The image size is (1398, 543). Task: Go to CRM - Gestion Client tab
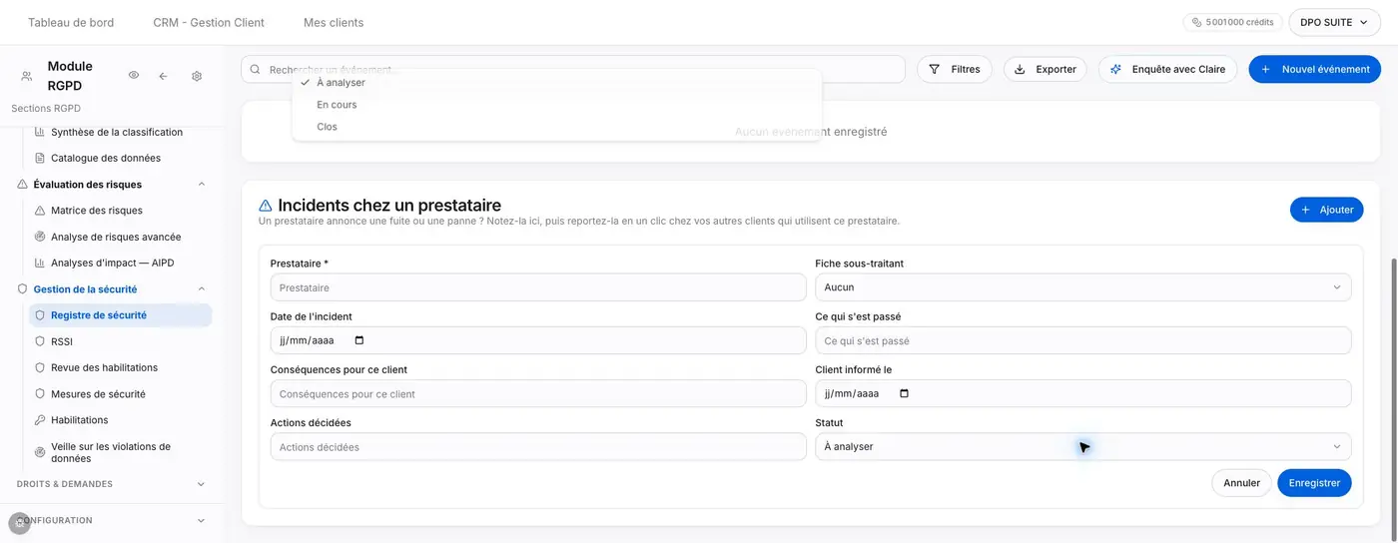tap(209, 22)
